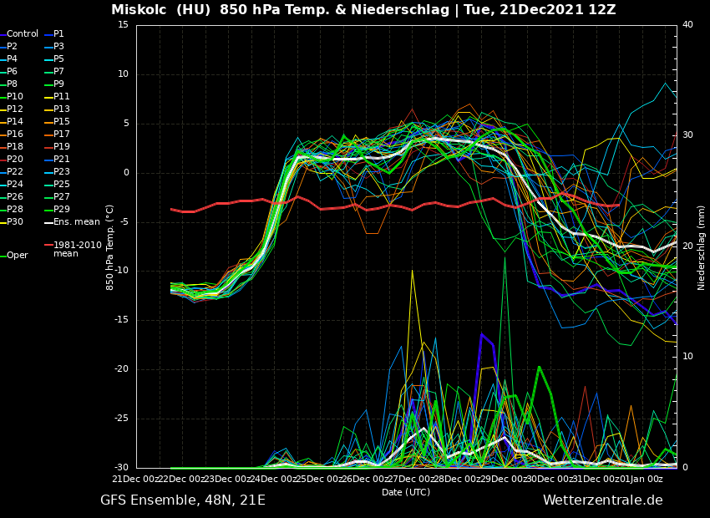Click the Niederschlag (mm) axis label

click(x=702, y=246)
